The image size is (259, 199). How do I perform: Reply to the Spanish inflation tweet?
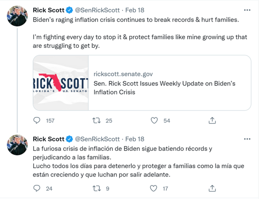click(37, 189)
